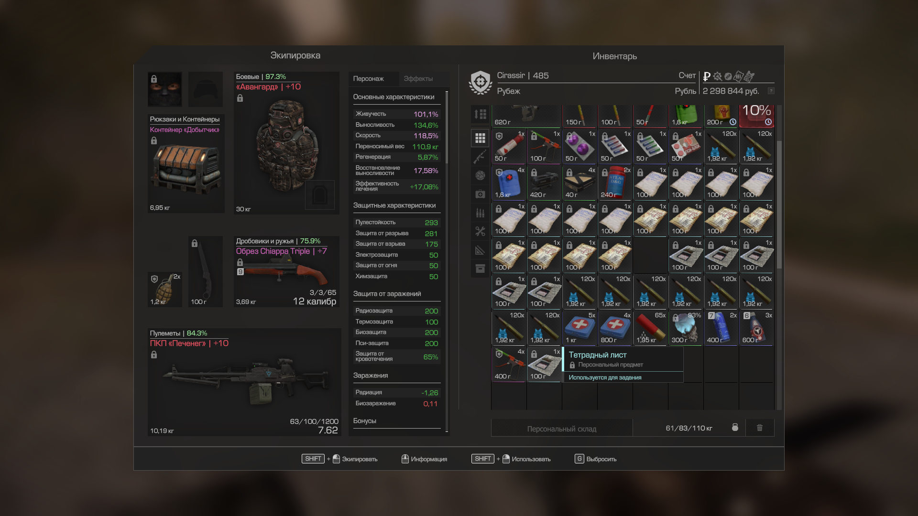Filter inventory by storage box icon
Screen dimensions: 918x516
(480, 269)
